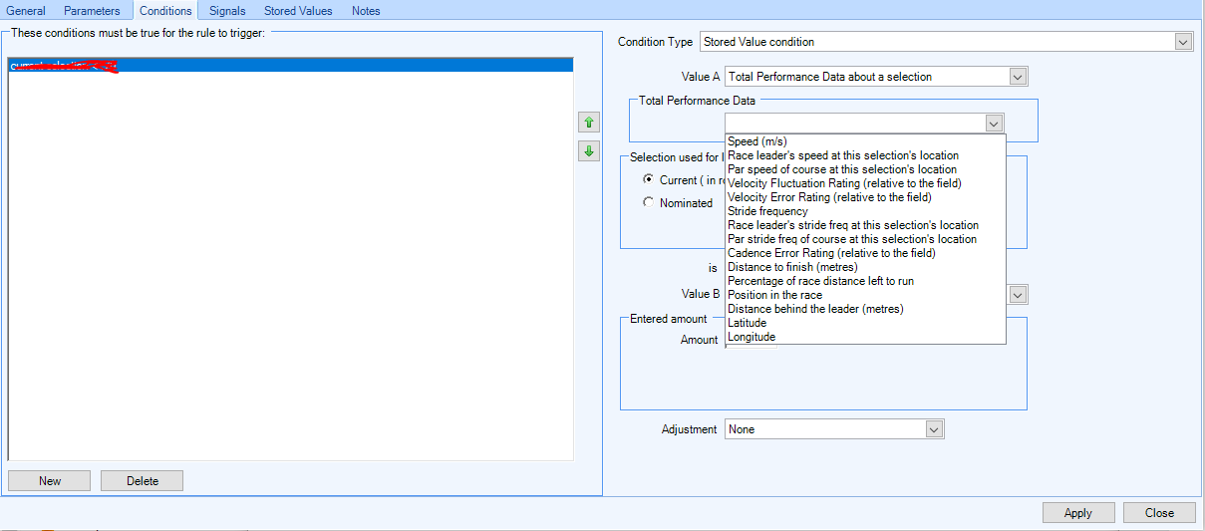Image resolution: width=1205 pixels, height=531 pixels.
Task: Open the Stored Values tab
Action: [x=298, y=11]
